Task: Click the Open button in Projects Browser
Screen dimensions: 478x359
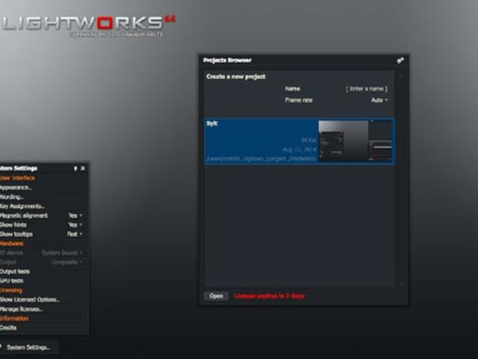Action: (x=216, y=296)
